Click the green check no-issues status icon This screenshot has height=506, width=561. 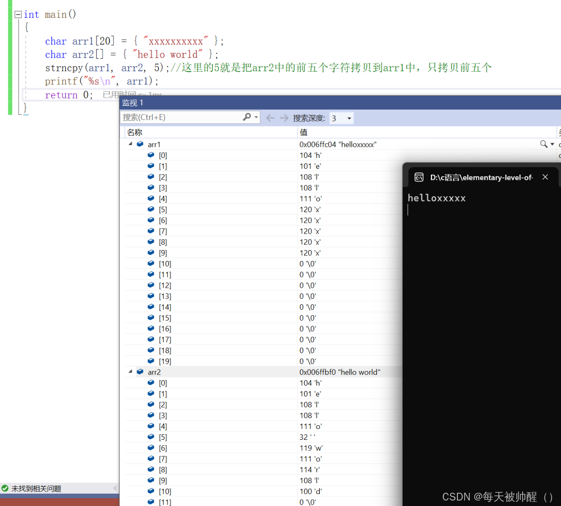click(x=5, y=488)
